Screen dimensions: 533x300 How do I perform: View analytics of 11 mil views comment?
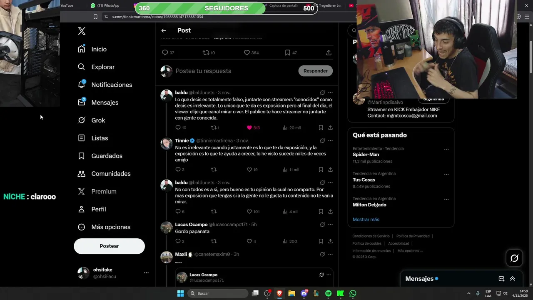coord(285,170)
